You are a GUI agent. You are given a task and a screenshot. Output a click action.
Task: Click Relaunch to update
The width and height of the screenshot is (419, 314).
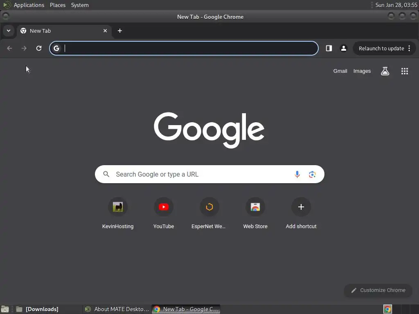(x=381, y=48)
